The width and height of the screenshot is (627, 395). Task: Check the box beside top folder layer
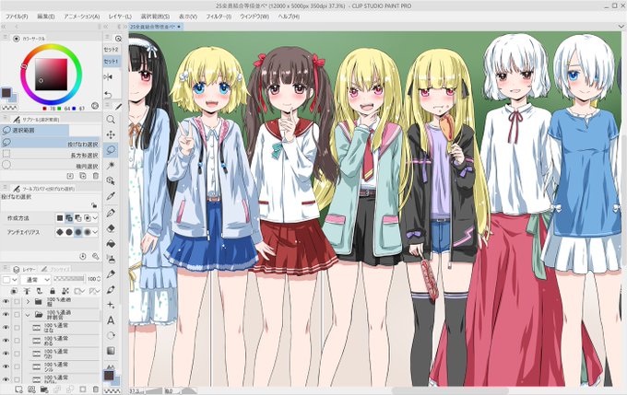point(17,302)
